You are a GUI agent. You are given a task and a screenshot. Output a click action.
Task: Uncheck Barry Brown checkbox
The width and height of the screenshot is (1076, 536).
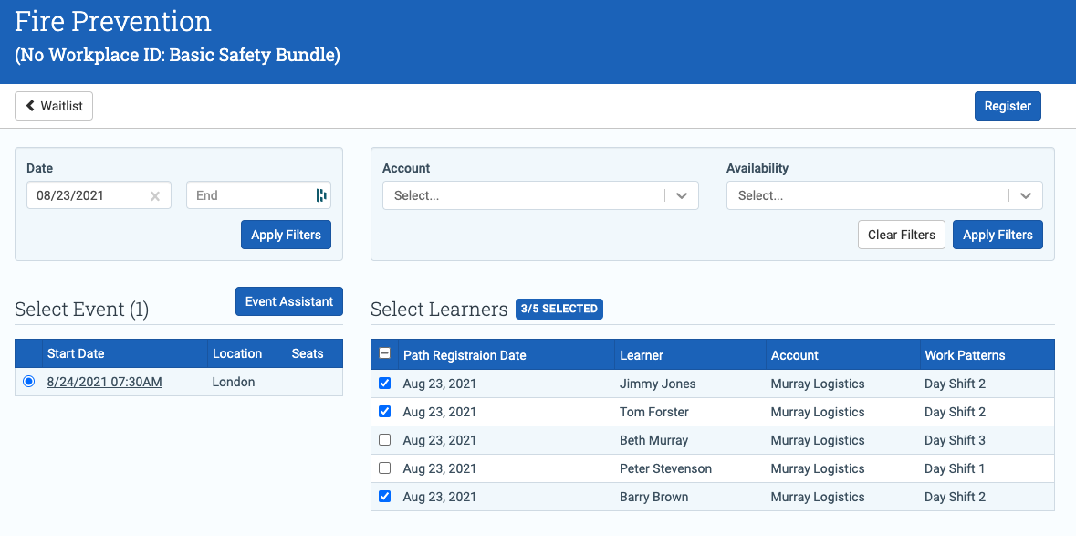(385, 496)
